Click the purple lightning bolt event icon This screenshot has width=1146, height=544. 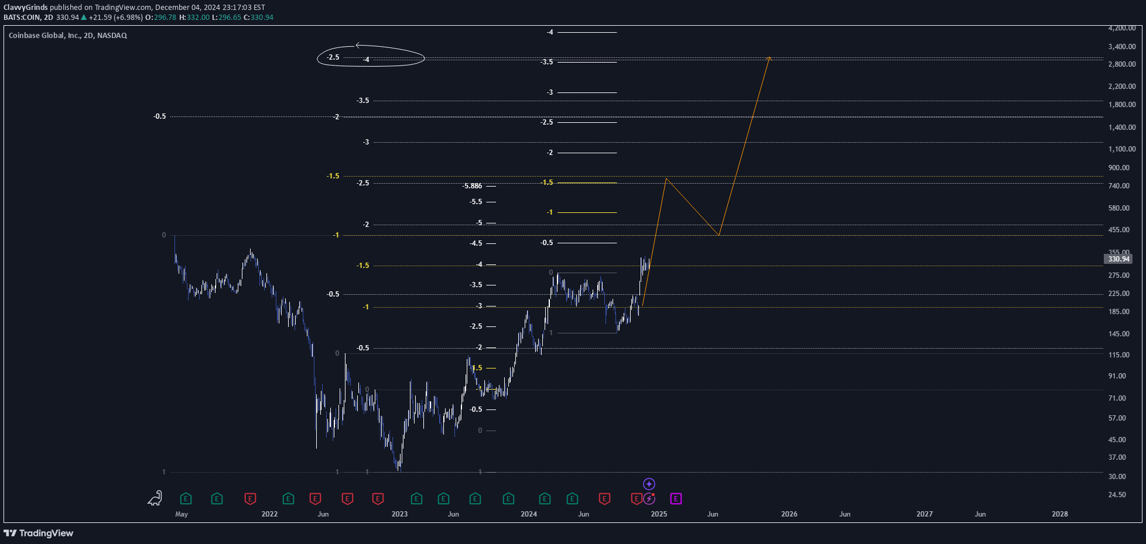(x=649, y=499)
